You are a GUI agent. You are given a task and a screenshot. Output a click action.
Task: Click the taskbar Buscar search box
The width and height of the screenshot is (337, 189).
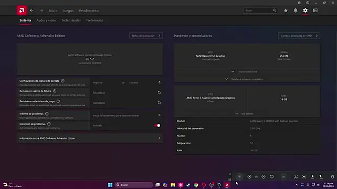pyautogui.click(x=134, y=185)
